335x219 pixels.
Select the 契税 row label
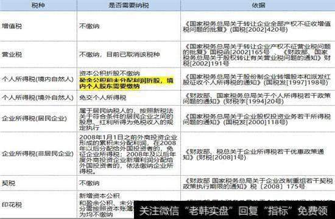(x=9, y=183)
